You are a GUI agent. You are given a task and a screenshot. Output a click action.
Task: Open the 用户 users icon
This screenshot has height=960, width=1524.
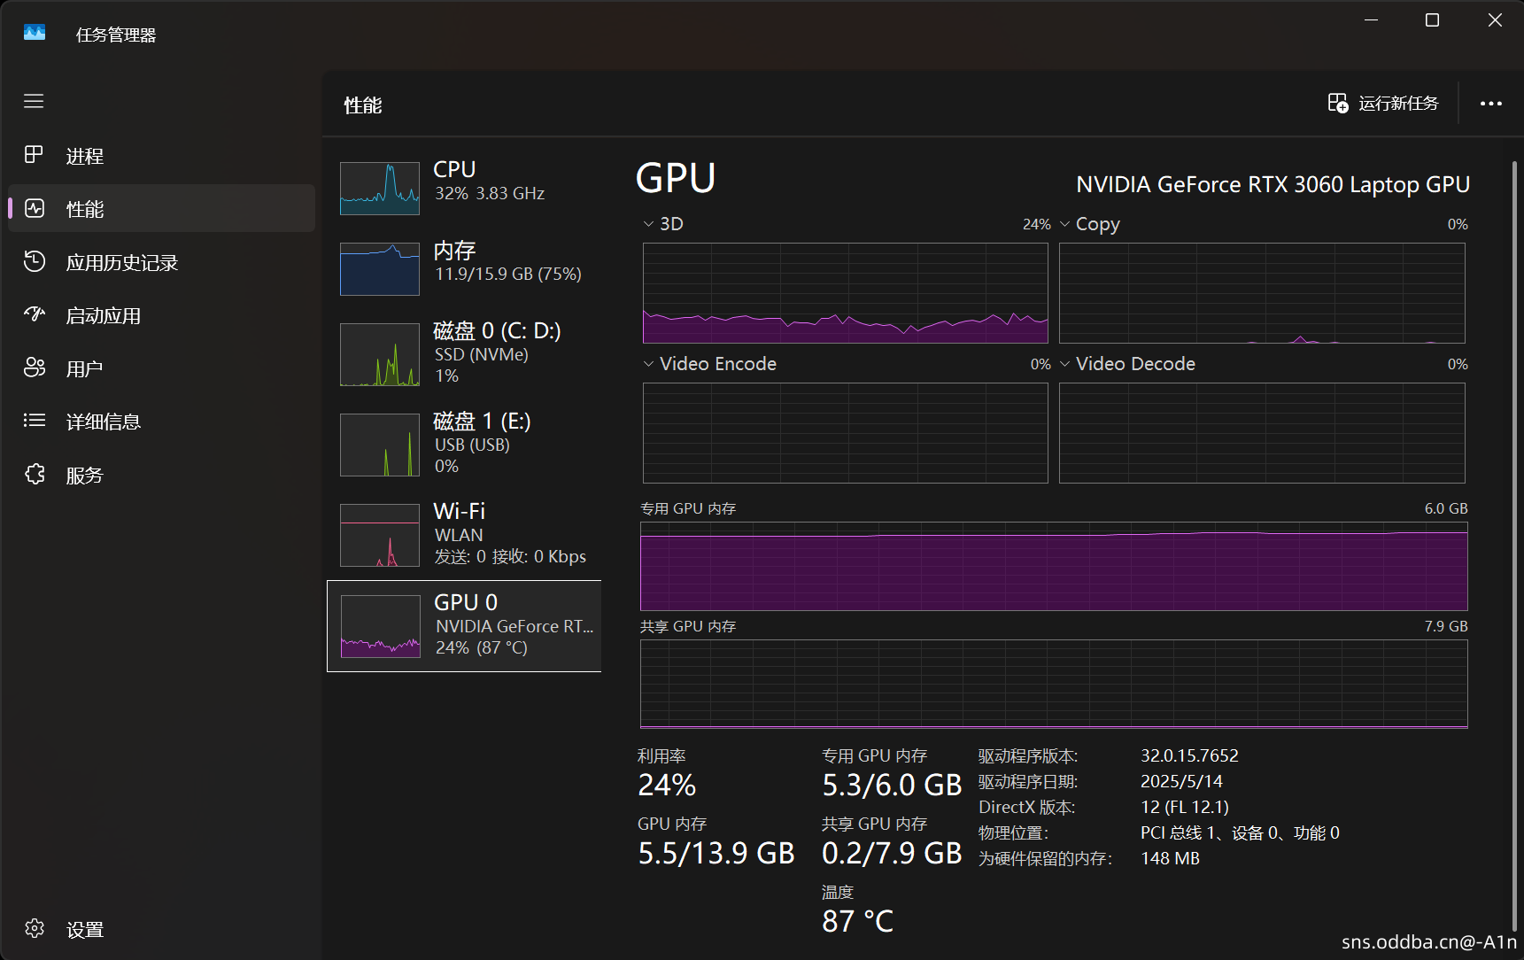pyautogui.click(x=34, y=368)
